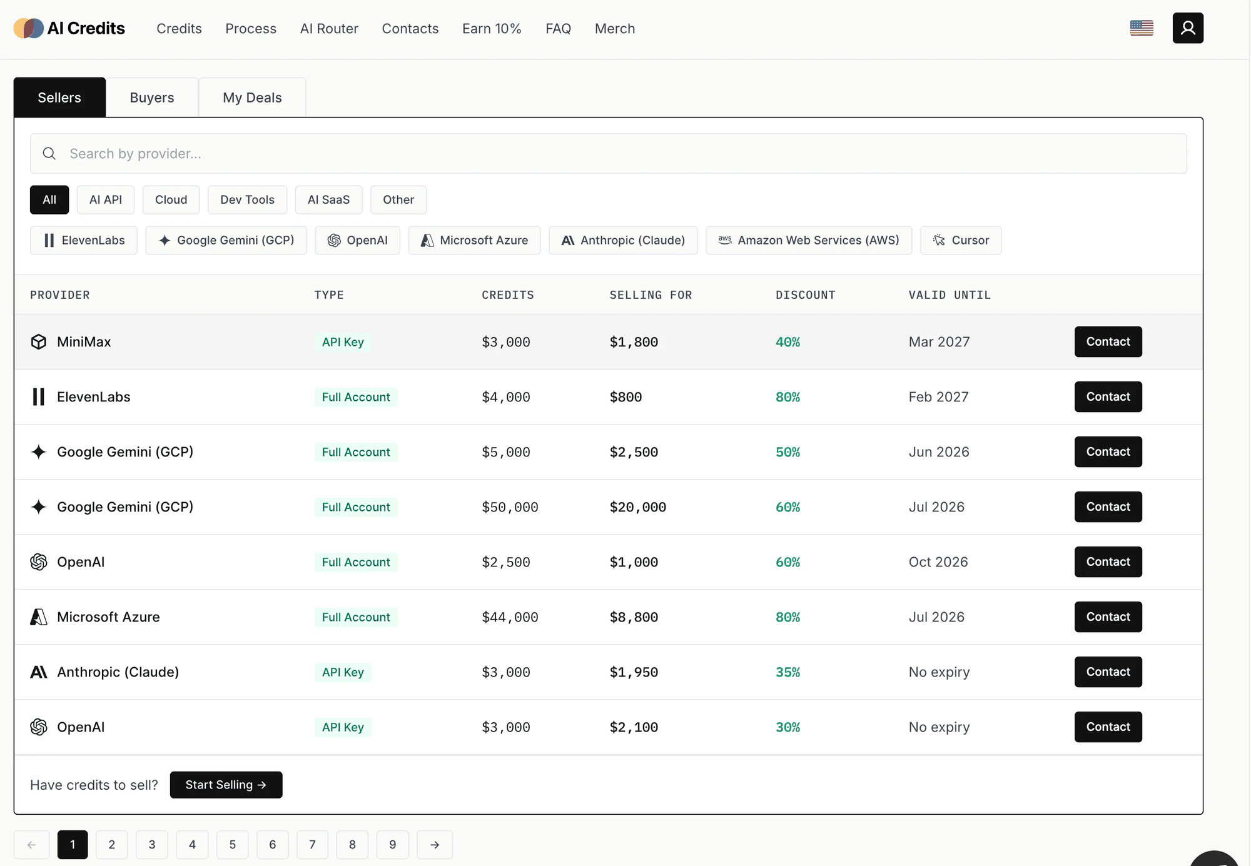
Task: Filter by Anthropic (Claude) chip
Action: pos(623,240)
